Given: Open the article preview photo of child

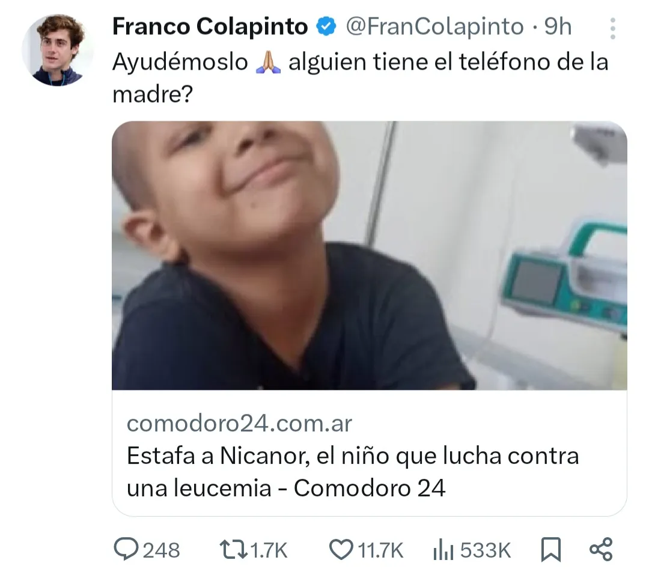Looking at the screenshot, I should tap(369, 255).
